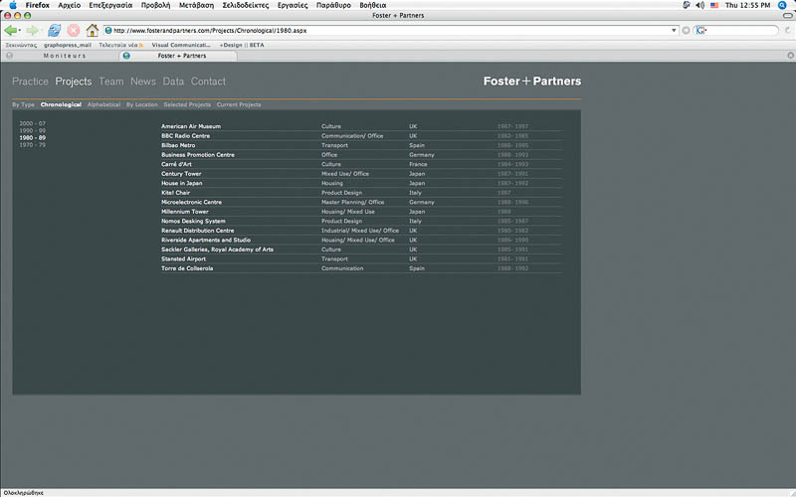
Task: Open Current Projects list
Action: pyautogui.click(x=239, y=104)
